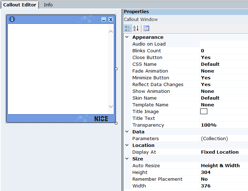Viewport: 248px width, 191px height.
Task: Click the Categorized view icon in Properties toolbar
Action: tap(127, 28)
